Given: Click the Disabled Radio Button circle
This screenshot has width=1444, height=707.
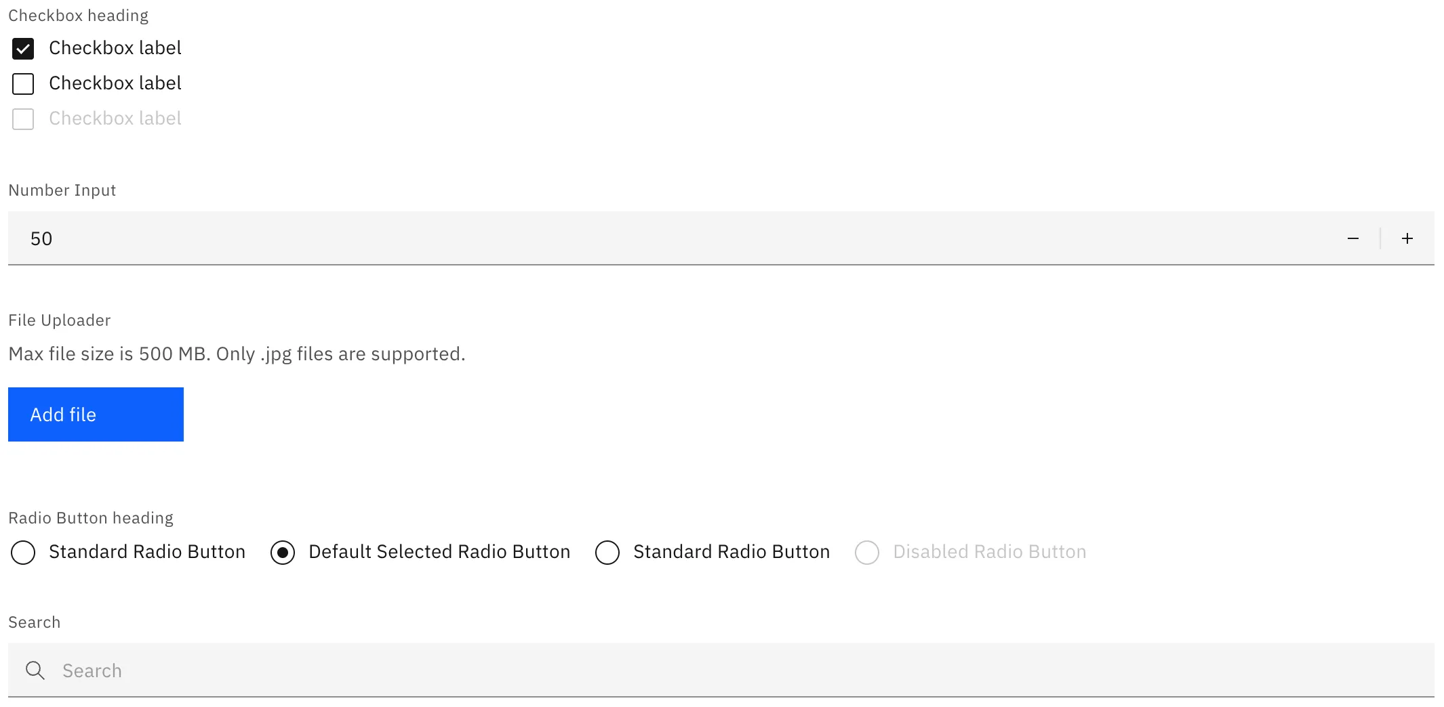Looking at the screenshot, I should coord(867,553).
